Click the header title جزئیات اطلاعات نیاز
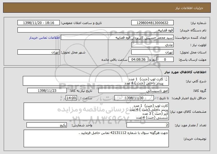This screenshot has width=217, height=154. [189, 8]
